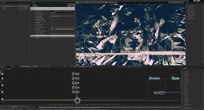The height and width of the screenshot is (110, 204).
Task: Click the topmost layer icon in nodegraph sidebar
Action: point(2,74)
